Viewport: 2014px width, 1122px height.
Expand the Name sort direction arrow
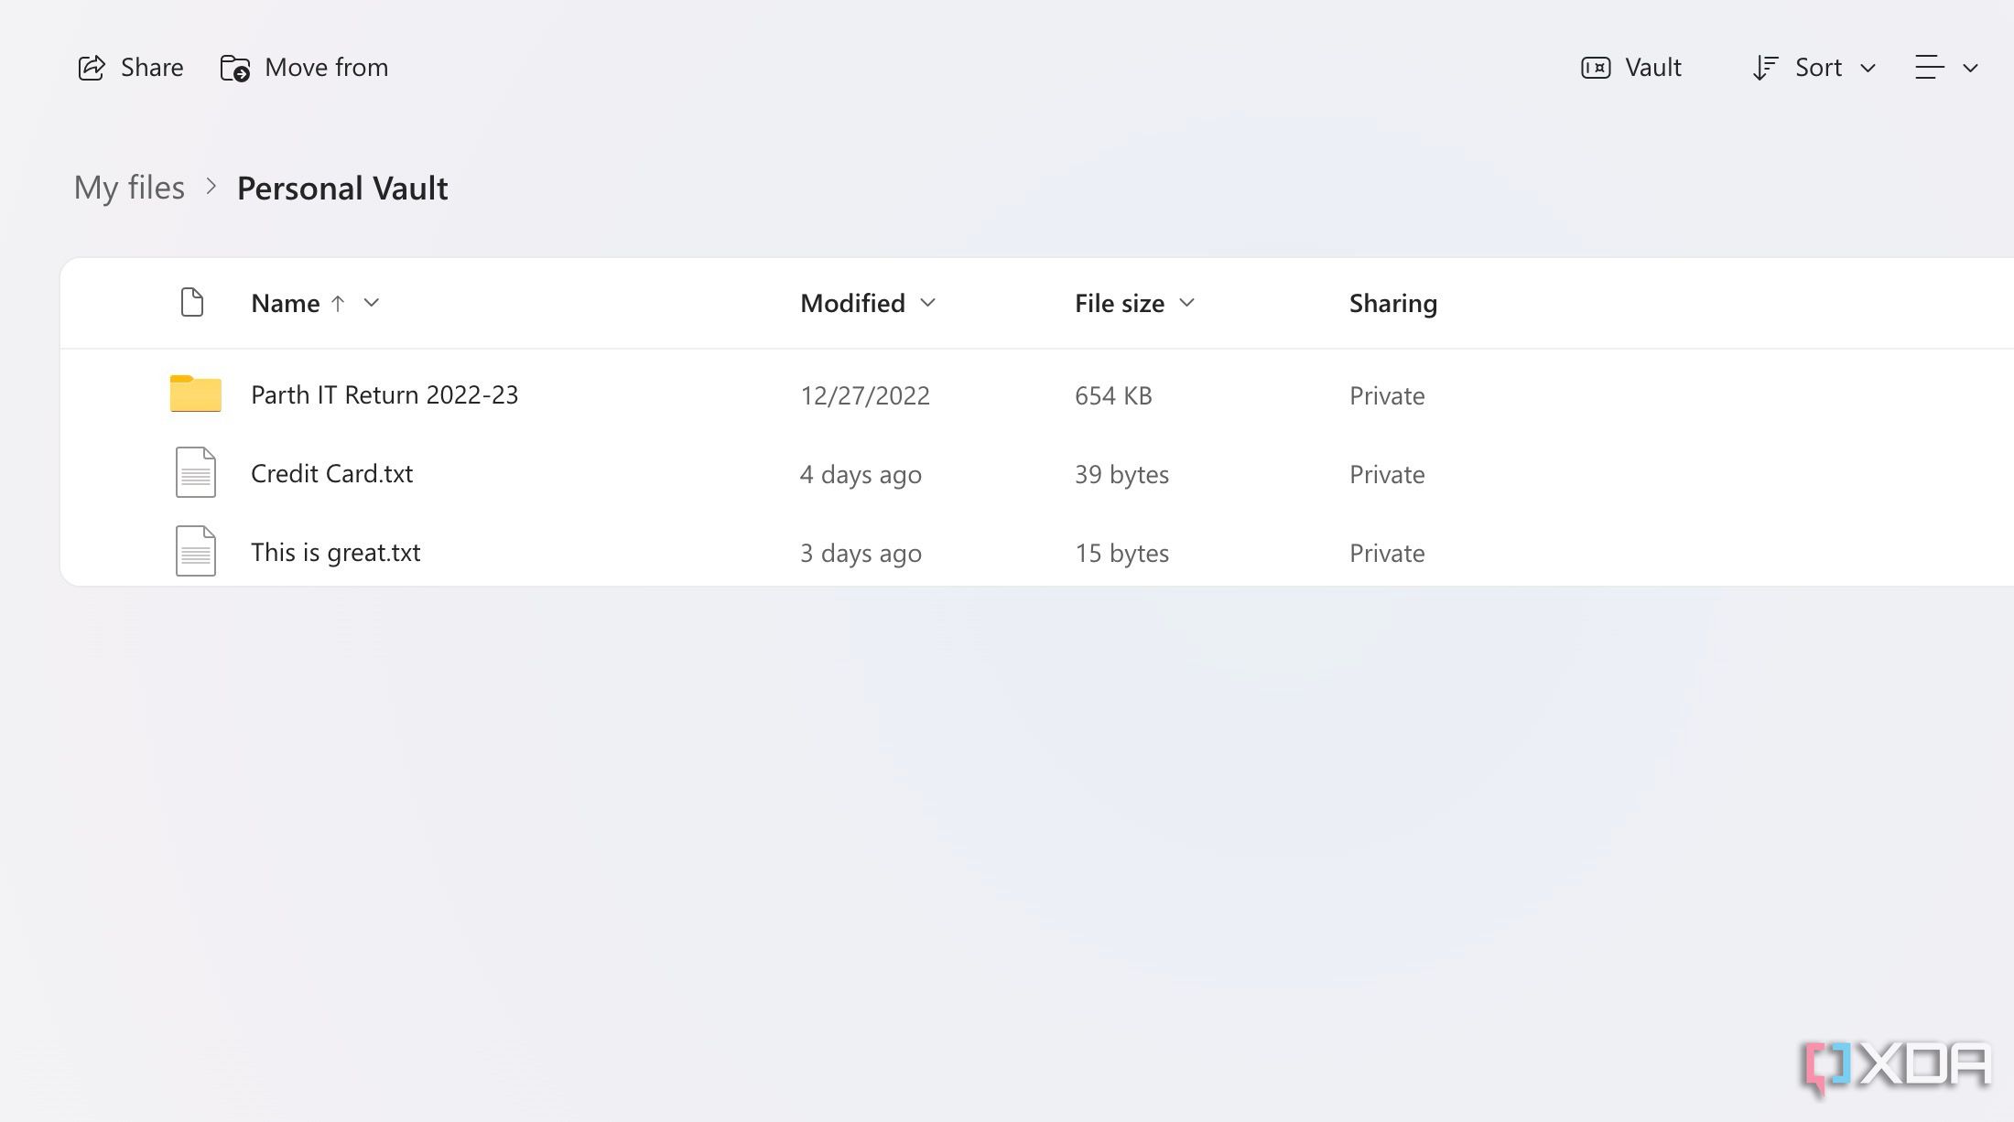(369, 303)
